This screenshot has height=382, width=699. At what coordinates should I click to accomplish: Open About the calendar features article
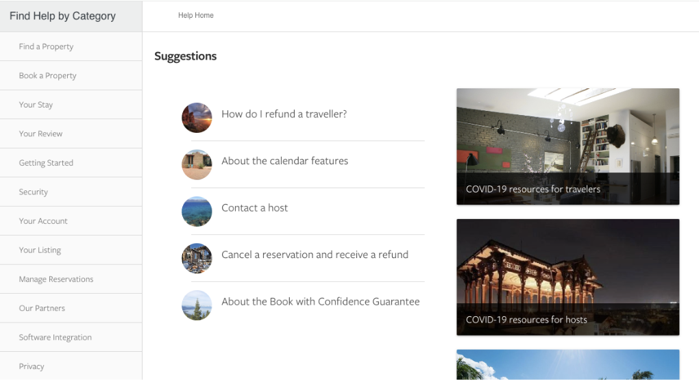coord(284,161)
